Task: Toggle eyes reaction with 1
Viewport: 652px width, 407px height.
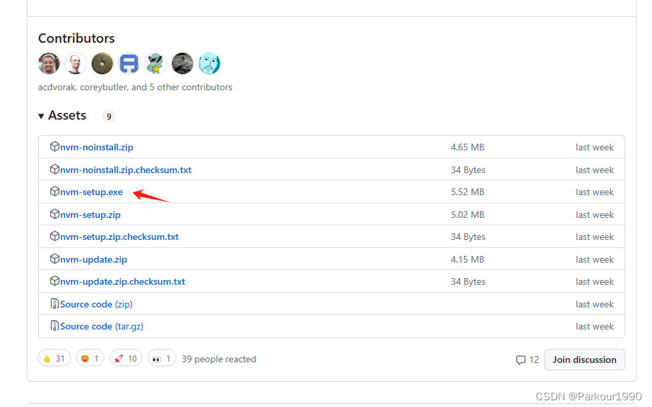Action: point(162,358)
